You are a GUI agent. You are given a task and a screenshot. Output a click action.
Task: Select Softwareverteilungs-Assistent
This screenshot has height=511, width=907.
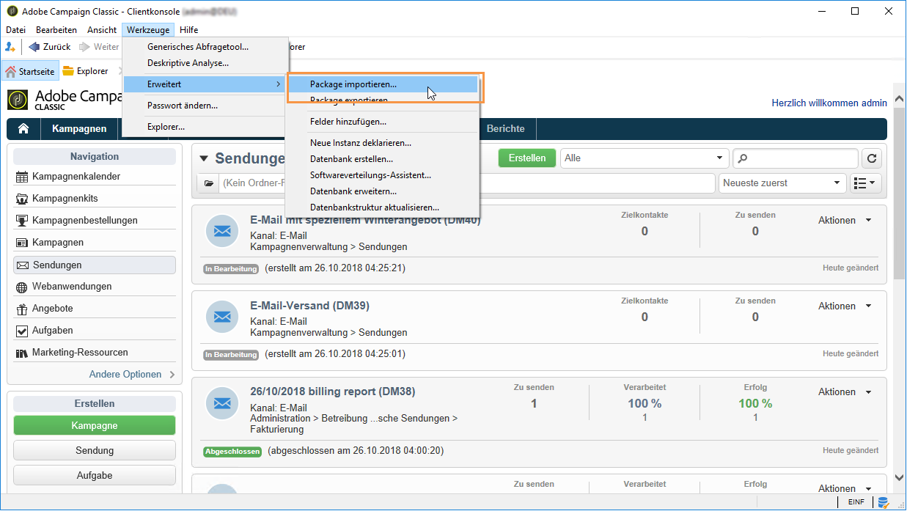click(x=382, y=175)
